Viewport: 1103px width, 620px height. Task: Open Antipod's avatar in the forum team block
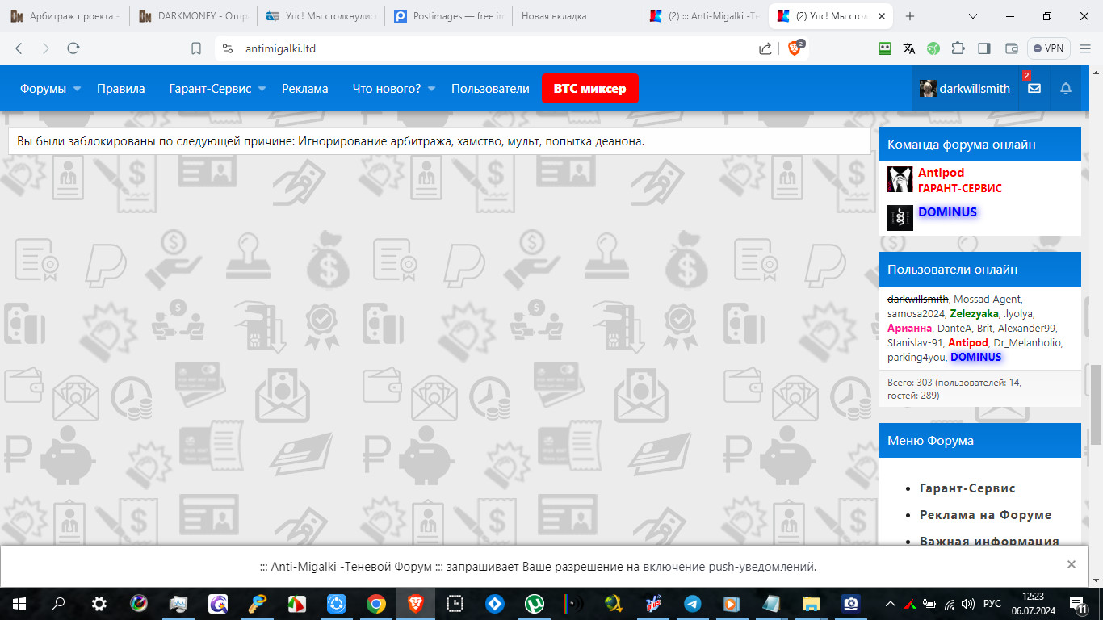coord(900,179)
